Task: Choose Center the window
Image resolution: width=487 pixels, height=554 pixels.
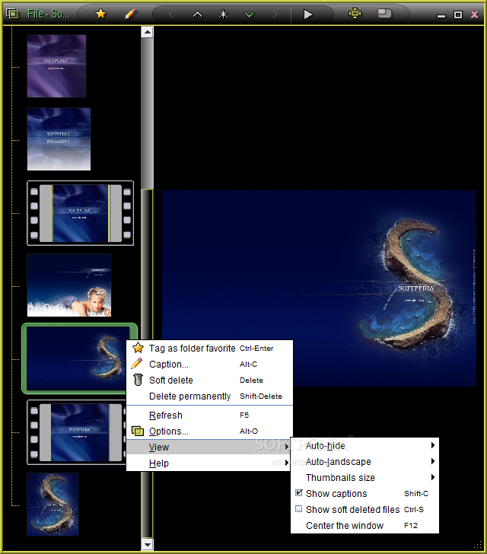Action: click(x=364, y=525)
